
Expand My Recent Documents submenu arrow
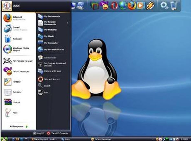(68, 23)
